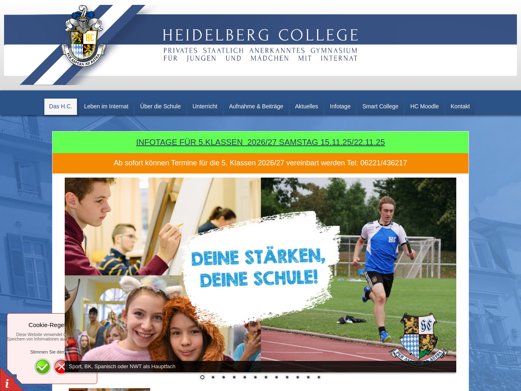
Task: Open the red info corner icon
Action: [x=8, y=381]
